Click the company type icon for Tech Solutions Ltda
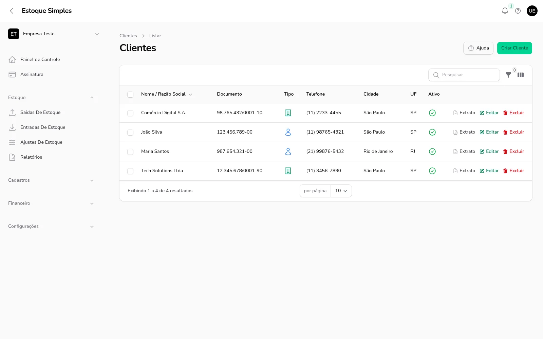This screenshot has height=339, width=543. coord(288,171)
